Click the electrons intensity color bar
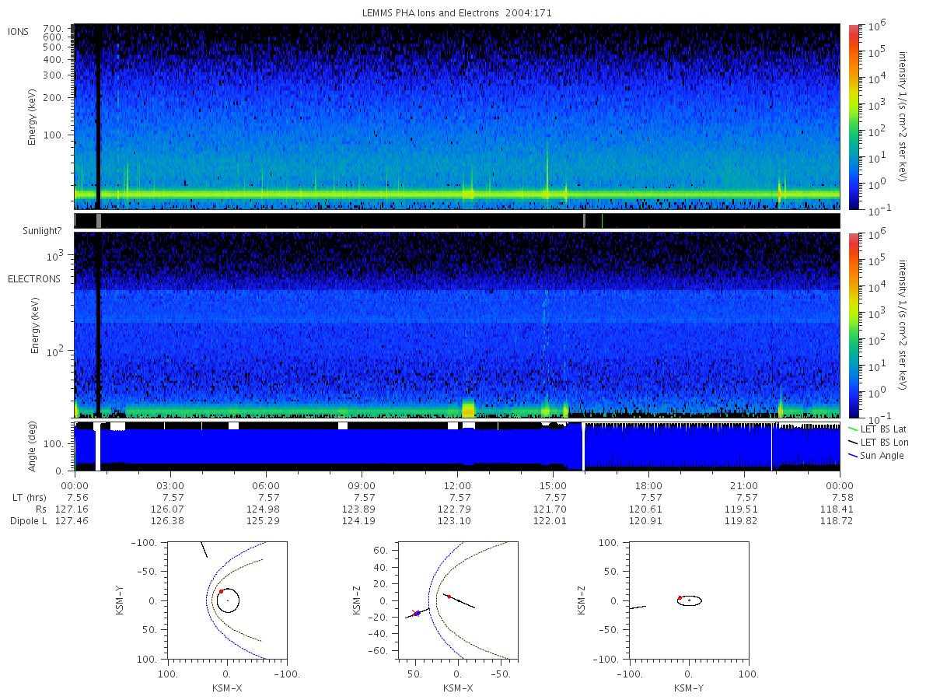This screenshot has height=700, width=933. point(854,324)
